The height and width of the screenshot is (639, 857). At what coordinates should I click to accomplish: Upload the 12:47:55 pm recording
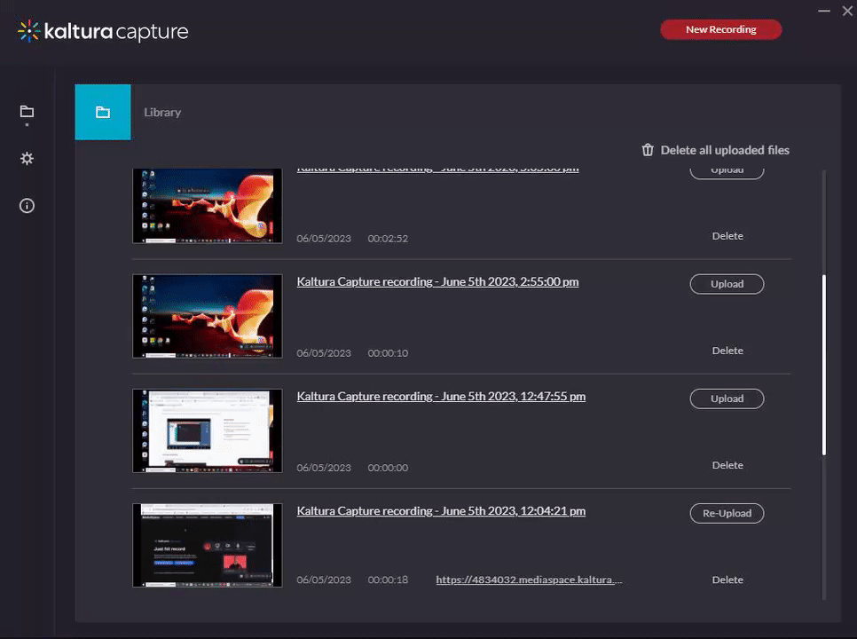727,398
